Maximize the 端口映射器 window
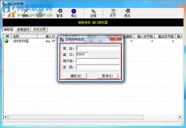186x128 pixels. 168,3
